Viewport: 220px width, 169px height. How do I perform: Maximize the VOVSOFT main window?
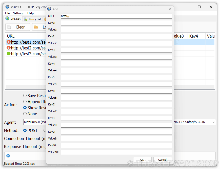pyautogui.click(x=199, y=7)
